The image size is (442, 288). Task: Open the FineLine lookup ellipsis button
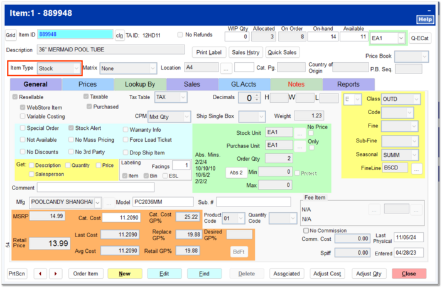[x=416, y=168]
